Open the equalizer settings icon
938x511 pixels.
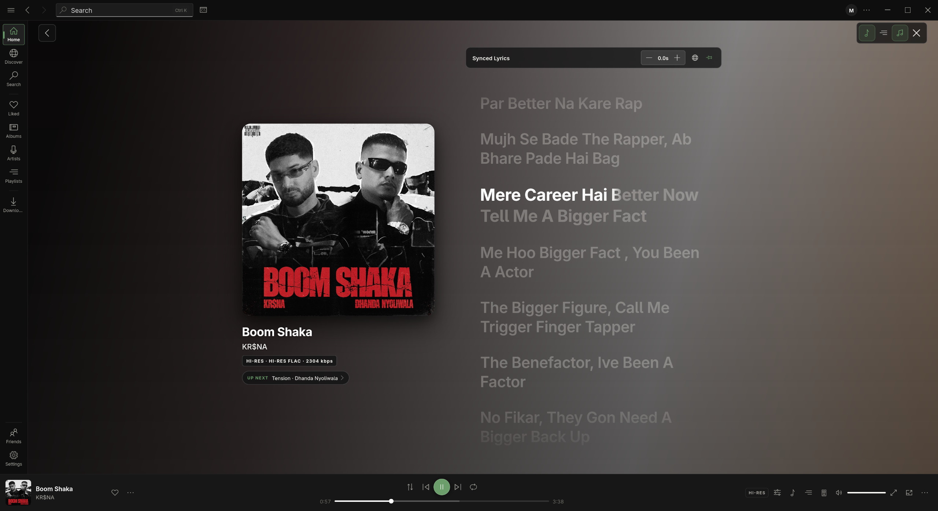[x=777, y=493]
